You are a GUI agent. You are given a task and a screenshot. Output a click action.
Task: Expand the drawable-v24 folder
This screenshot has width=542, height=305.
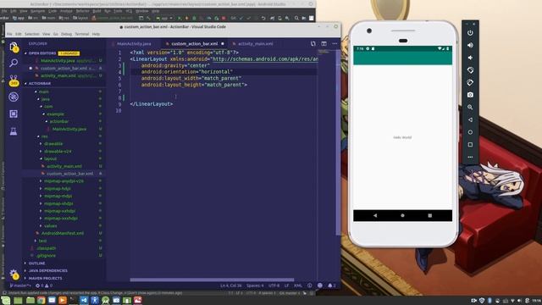tap(58, 152)
